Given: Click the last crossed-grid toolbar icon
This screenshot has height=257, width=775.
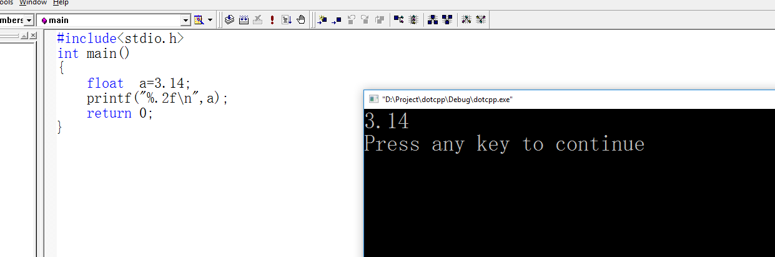Looking at the screenshot, I should [480, 20].
